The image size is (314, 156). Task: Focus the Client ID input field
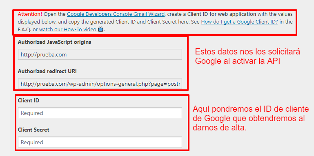pos(100,113)
